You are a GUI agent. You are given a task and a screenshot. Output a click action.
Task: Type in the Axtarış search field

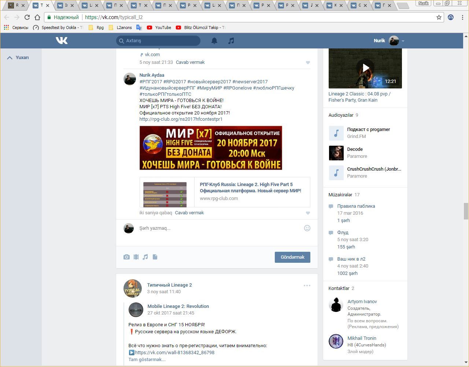point(158,41)
